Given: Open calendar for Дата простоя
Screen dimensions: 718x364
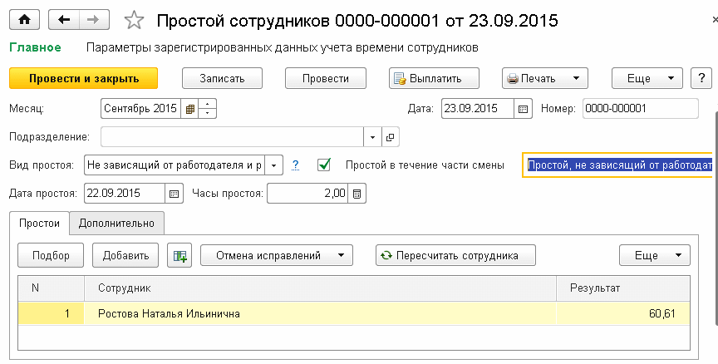Looking at the screenshot, I should [x=174, y=193].
